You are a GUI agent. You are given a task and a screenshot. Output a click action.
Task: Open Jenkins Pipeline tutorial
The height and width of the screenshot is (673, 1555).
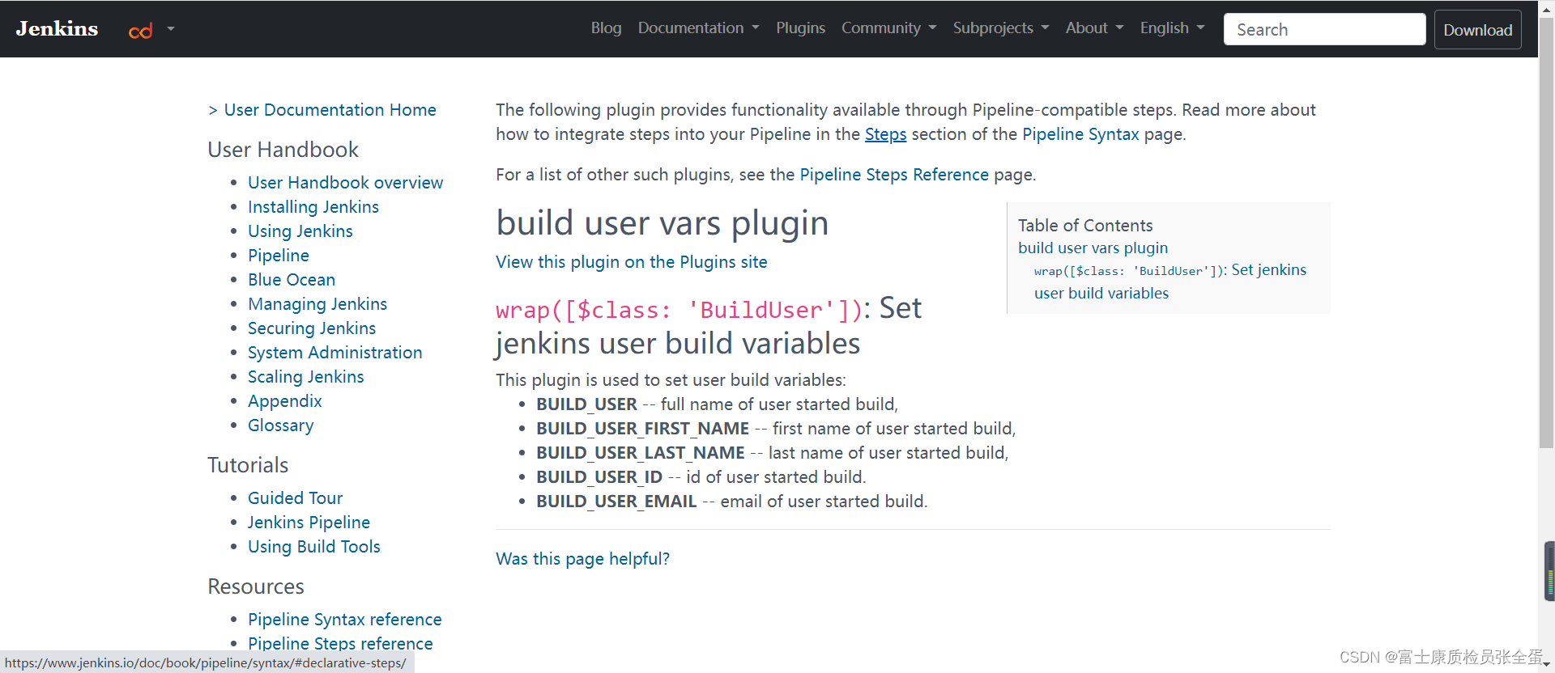tap(309, 523)
